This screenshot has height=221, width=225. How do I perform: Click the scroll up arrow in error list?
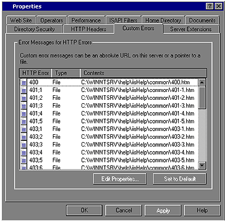point(202,82)
